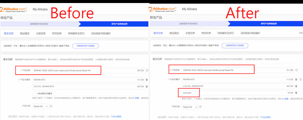Open 可点此提报 link in After screenshot

[x=266, y=117]
